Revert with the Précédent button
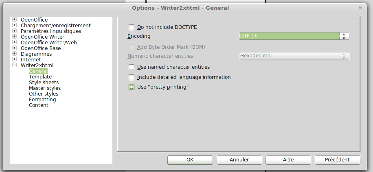The image size is (373, 172). [x=338, y=160]
